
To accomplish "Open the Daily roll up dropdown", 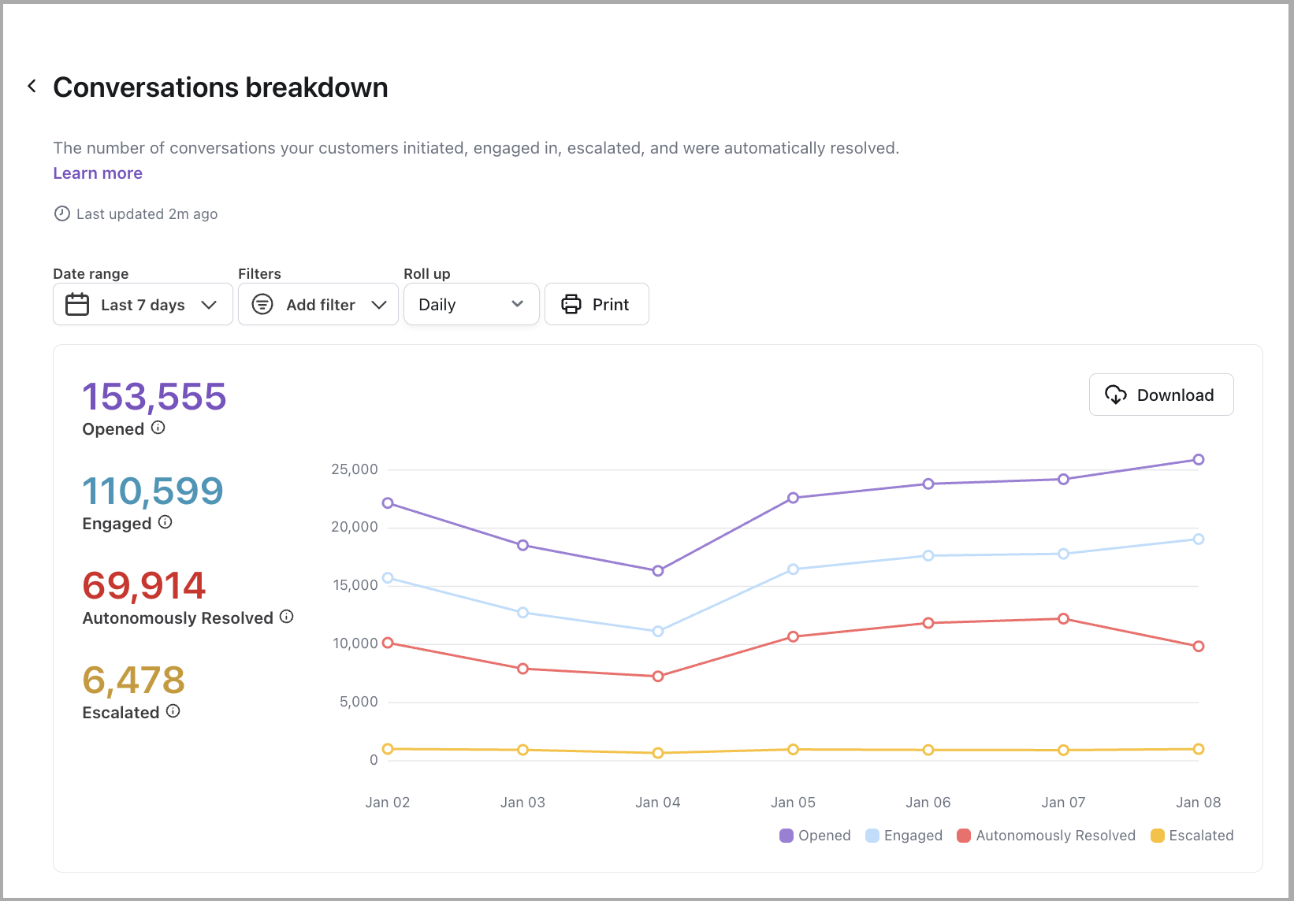I will click(x=470, y=304).
